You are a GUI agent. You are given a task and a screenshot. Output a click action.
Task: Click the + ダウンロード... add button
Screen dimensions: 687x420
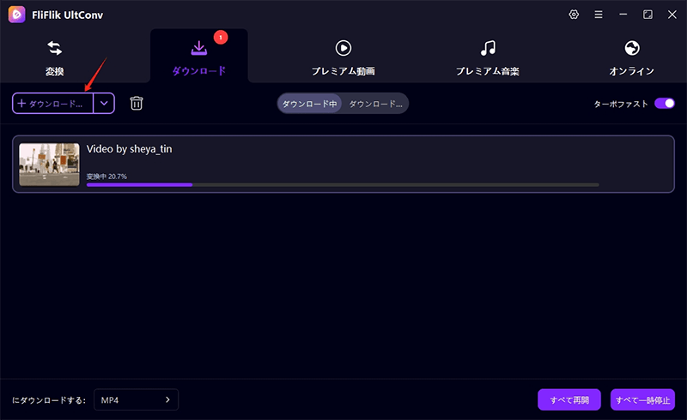click(53, 104)
